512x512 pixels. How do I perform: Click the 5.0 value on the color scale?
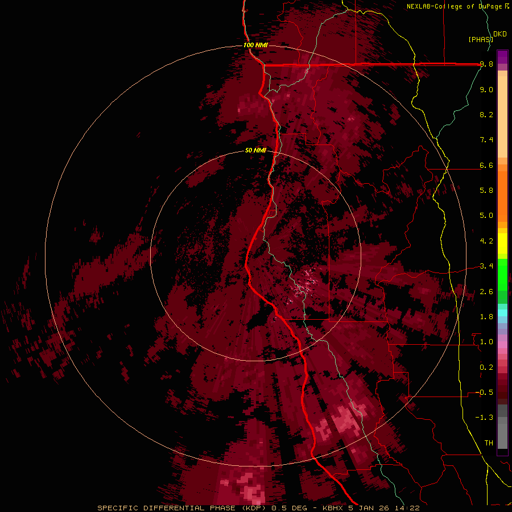pos(486,216)
